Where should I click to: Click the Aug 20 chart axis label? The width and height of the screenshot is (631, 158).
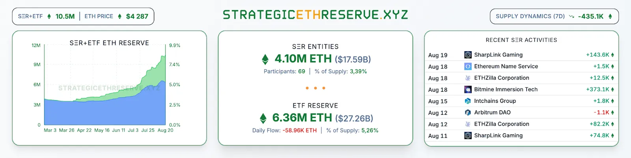[165, 130]
